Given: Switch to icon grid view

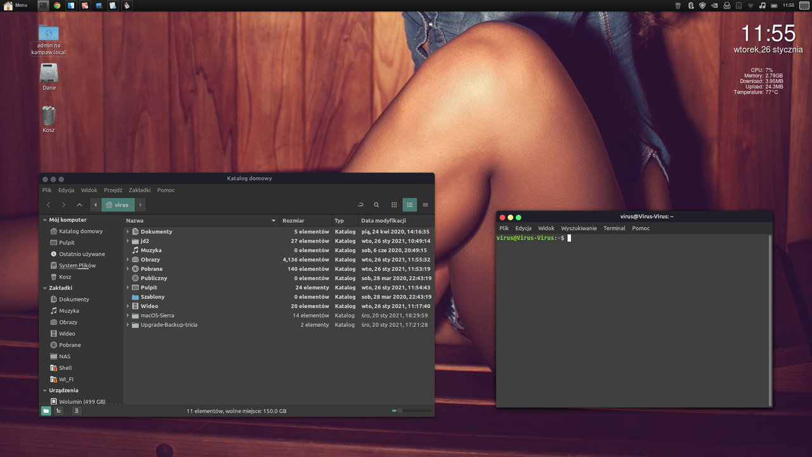Looking at the screenshot, I should point(394,205).
